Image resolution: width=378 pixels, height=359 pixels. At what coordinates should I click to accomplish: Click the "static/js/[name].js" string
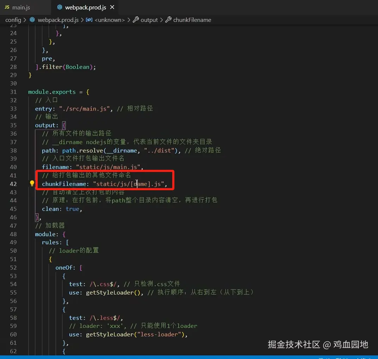coord(129,184)
